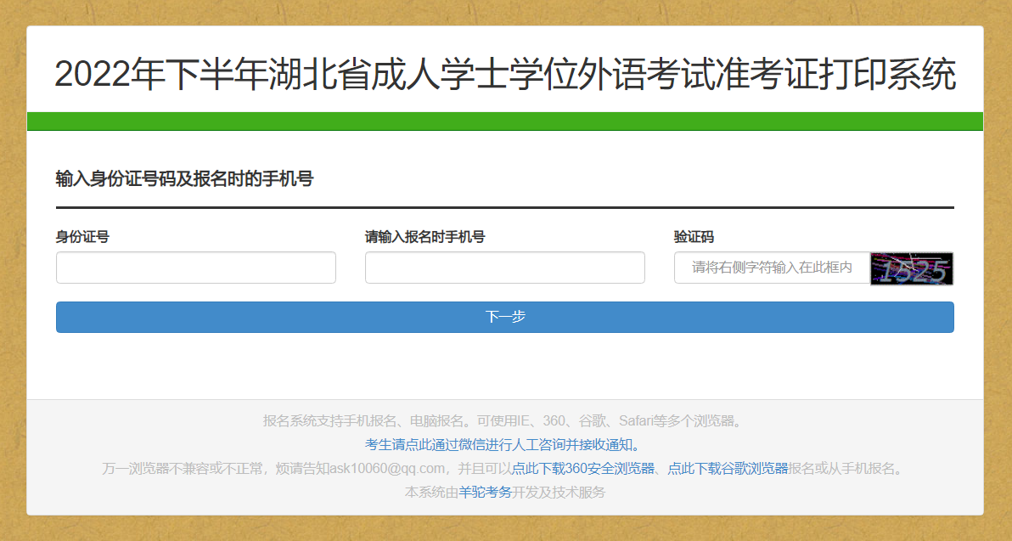Click the black divider under section heading
1012x541 pixels.
click(x=505, y=207)
